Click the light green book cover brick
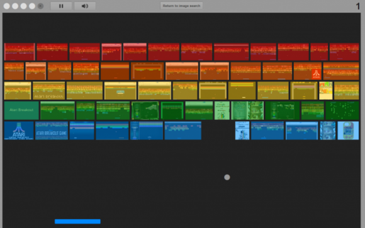This screenshot has height=228, width=365. click(222, 111)
